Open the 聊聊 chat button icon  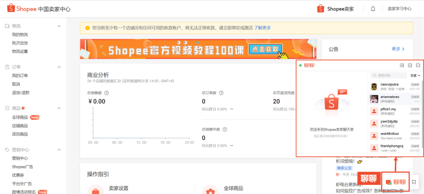(388, 182)
